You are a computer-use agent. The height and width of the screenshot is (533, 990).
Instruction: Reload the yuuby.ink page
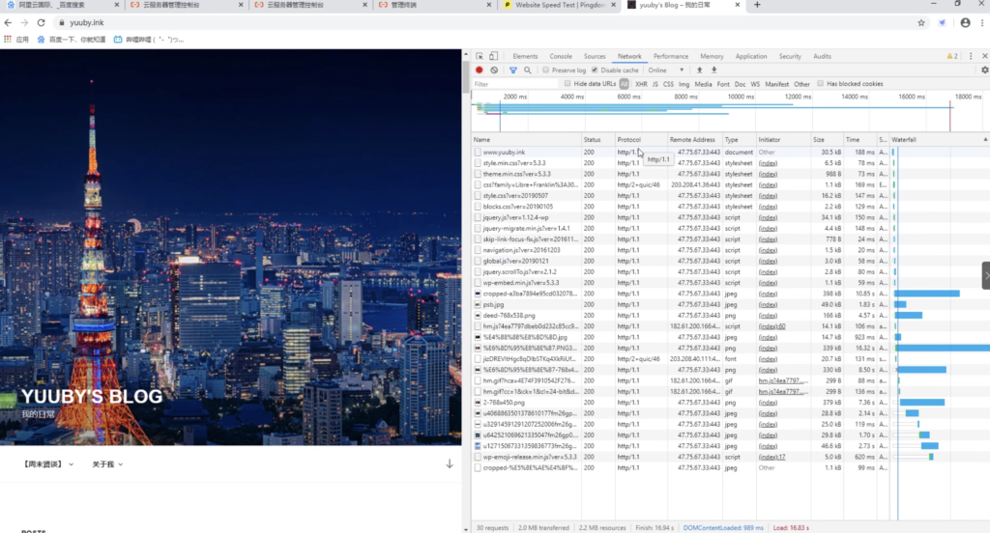point(41,23)
